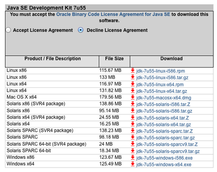Screen dimensions: 217x172
Task: Open Oracle Binary Code License Agreement link
Action: coord(113,14)
